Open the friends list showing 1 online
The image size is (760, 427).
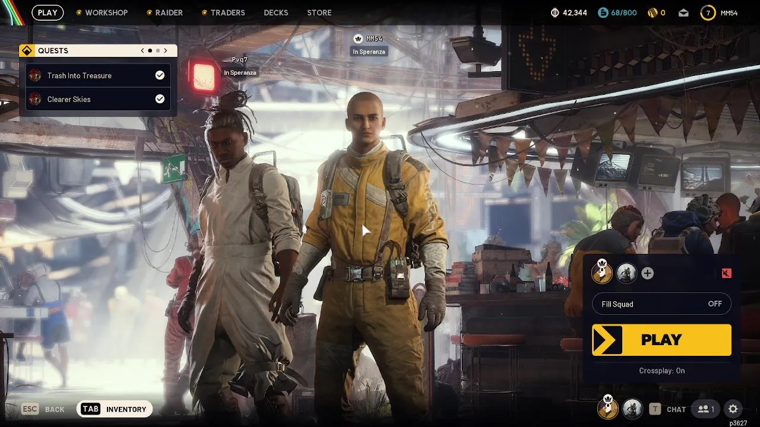pos(706,409)
